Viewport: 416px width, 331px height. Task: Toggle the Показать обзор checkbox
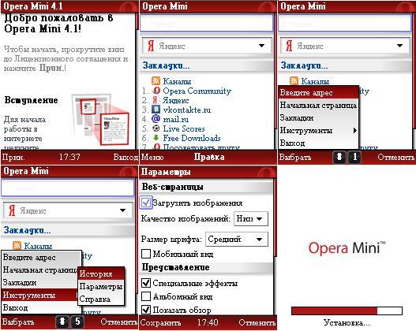click(x=146, y=309)
